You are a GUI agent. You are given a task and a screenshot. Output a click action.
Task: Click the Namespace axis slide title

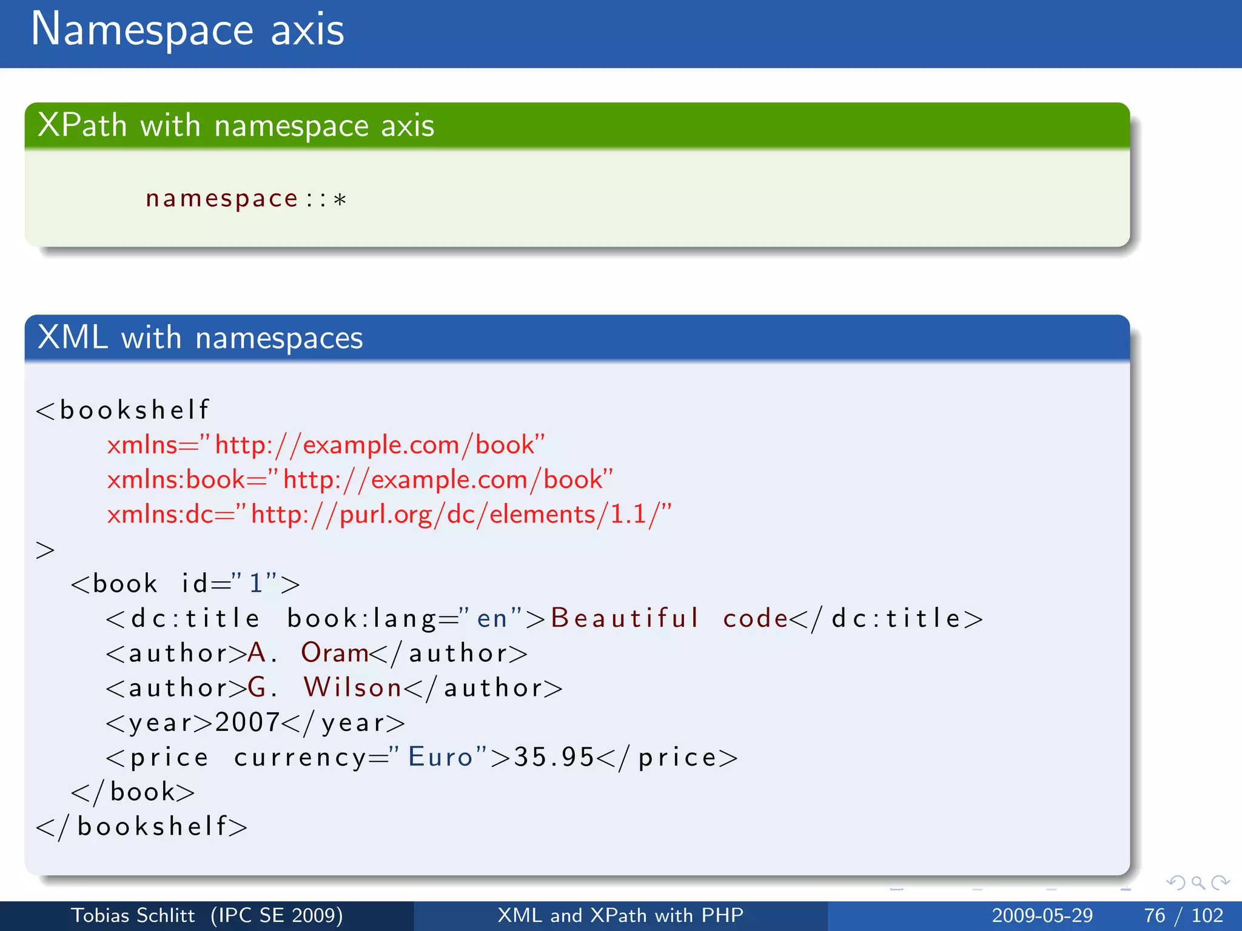pyautogui.click(x=187, y=29)
